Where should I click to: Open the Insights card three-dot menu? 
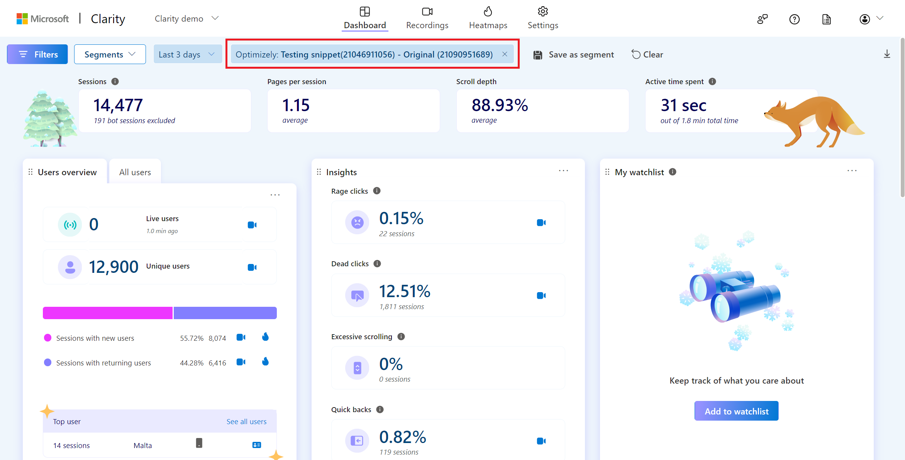pos(563,171)
